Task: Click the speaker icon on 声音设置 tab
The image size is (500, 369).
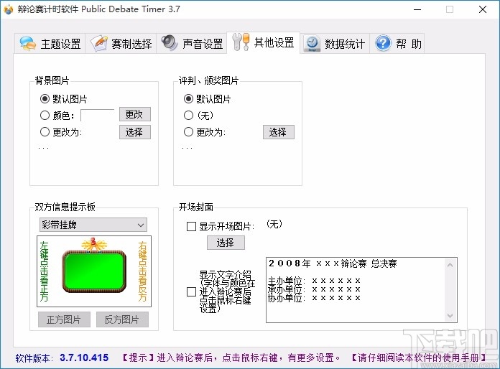Action: click(170, 42)
